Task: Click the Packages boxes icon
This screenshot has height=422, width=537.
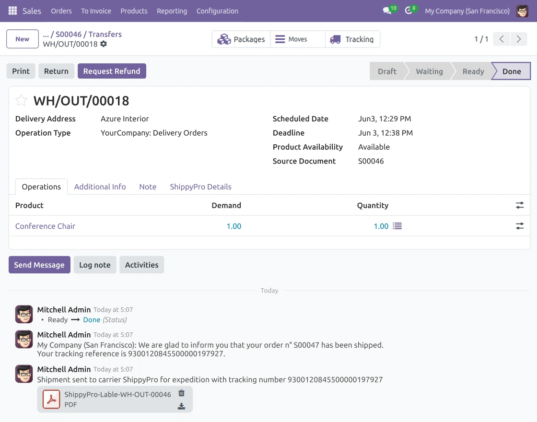Action: click(224, 39)
